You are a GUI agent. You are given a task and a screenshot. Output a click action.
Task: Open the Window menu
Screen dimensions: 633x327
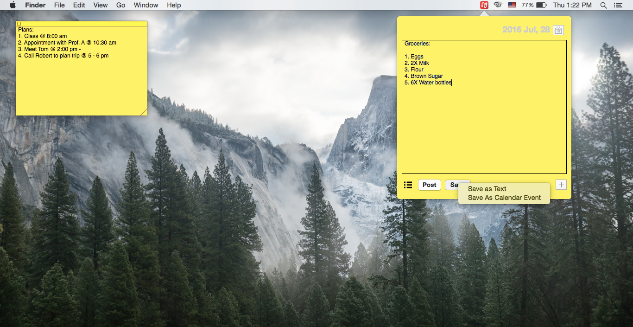point(146,5)
